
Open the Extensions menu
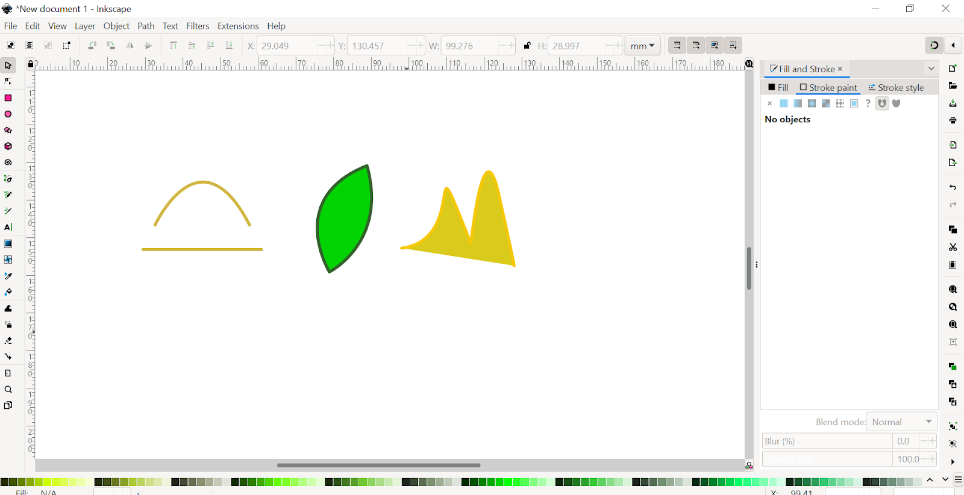tap(238, 26)
